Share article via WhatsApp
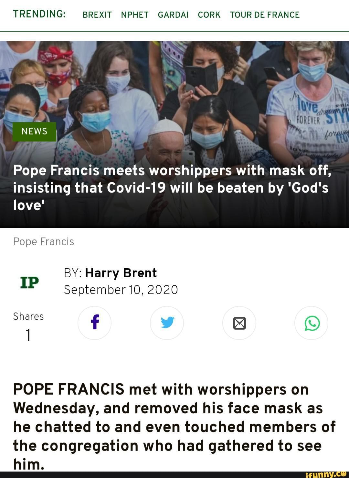 312,323
